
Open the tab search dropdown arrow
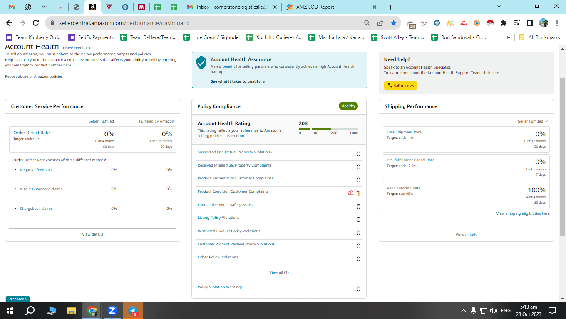tap(499, 6)
